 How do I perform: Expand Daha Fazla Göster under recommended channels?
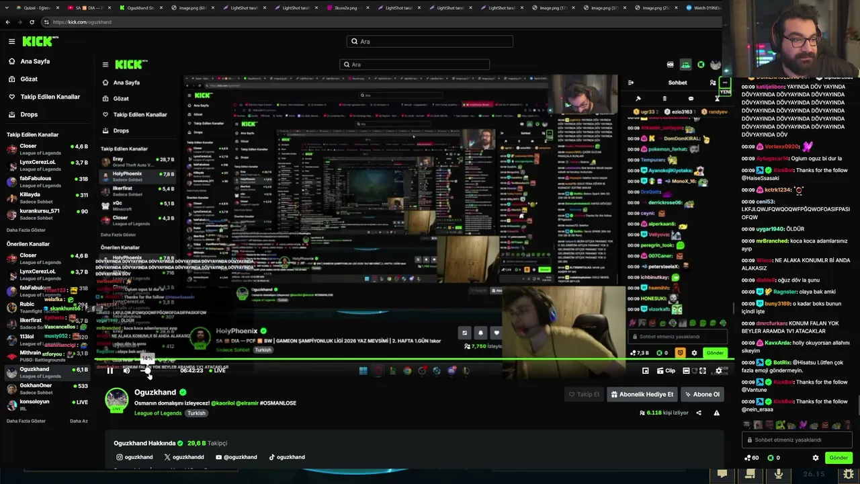[x=26, y=421]
